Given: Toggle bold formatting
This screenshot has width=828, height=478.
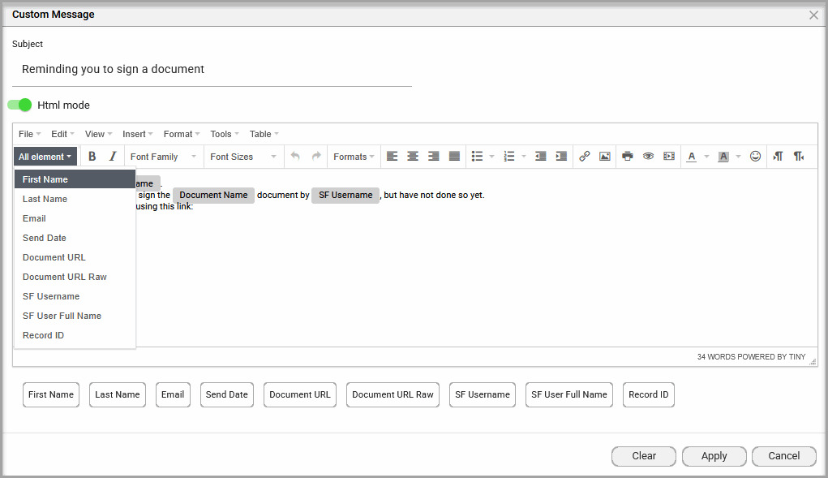Looking at the screenshot, I should [92, 157].
